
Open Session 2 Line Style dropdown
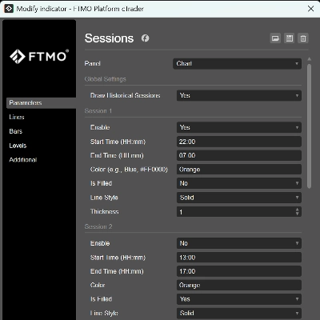[239, 313]
